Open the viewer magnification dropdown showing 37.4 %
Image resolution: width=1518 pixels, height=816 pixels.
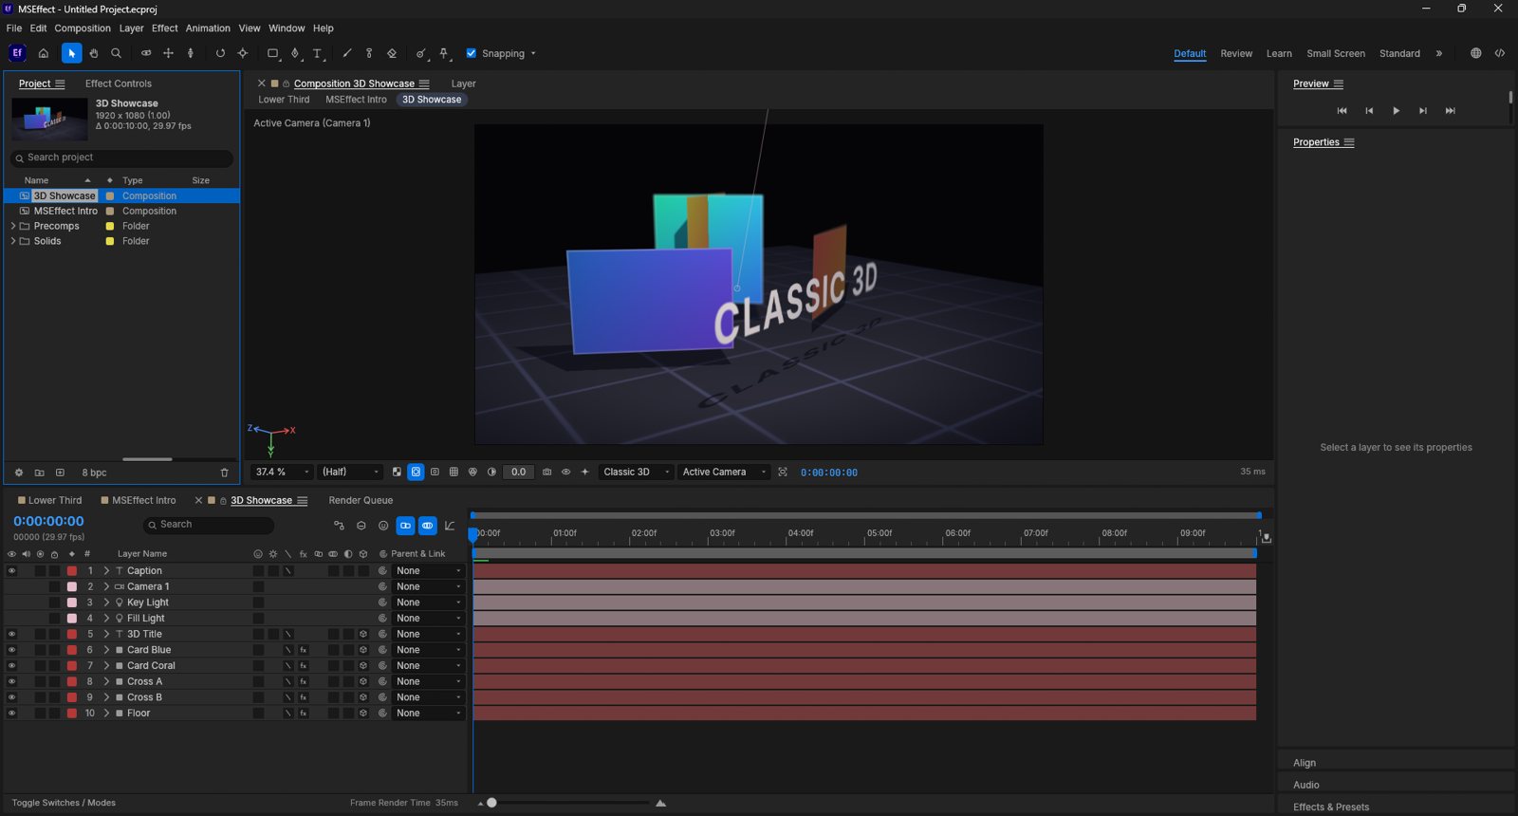pyautogui.click(x=283, y=472)
